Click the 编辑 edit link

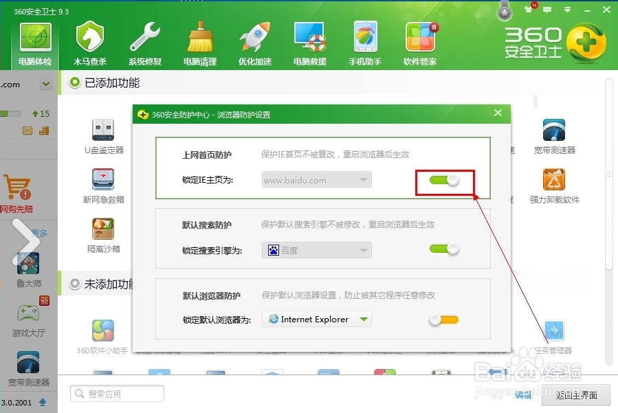[523, 395]
